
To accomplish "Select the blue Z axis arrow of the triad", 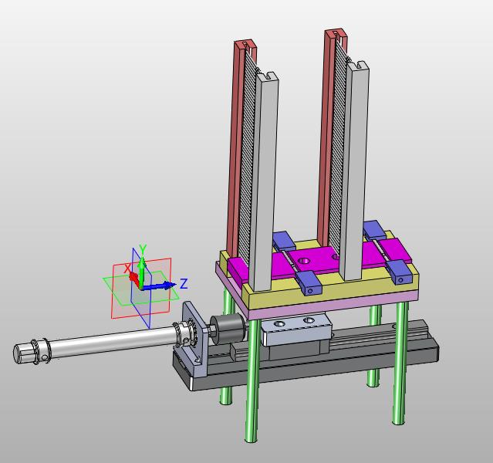I will click(x=160, y=286).
